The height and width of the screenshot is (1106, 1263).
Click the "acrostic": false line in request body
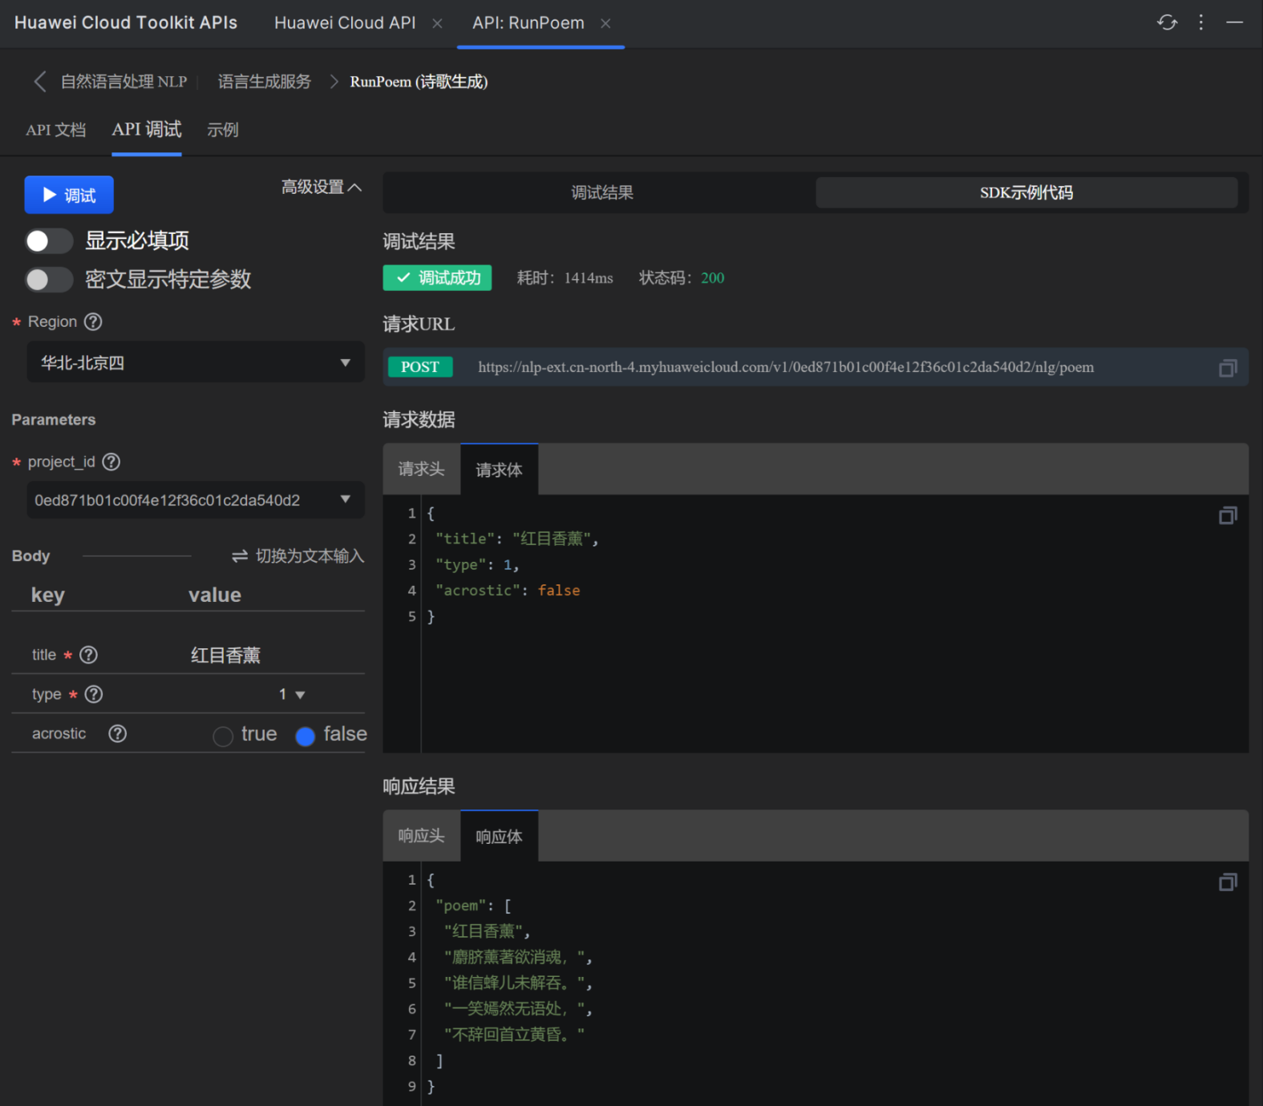point(508,591)
